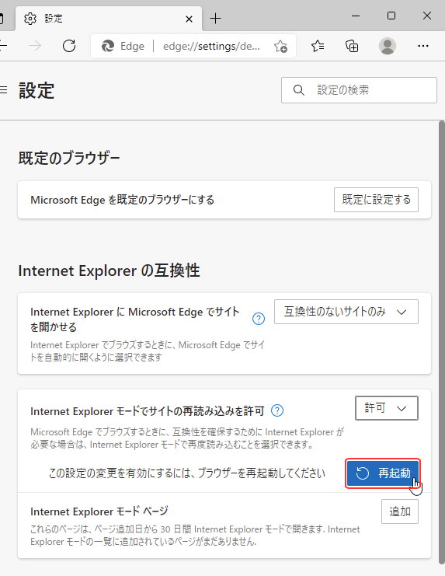This screenshot has width=445, height=576.
Task: Select the 設定 tab
Action: (108, 19)
